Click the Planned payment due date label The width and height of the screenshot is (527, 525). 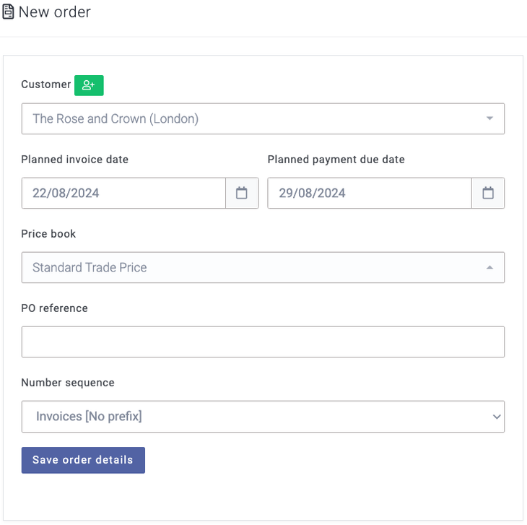click(x=336, y=160)
